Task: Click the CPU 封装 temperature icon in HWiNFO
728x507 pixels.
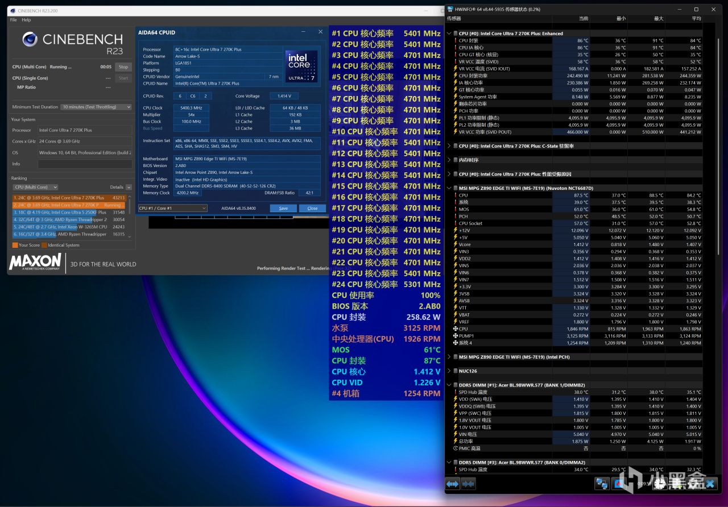Action: [x=455, y=40]
